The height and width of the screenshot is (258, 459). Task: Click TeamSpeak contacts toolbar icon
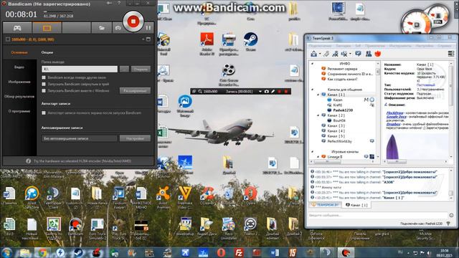369,54
